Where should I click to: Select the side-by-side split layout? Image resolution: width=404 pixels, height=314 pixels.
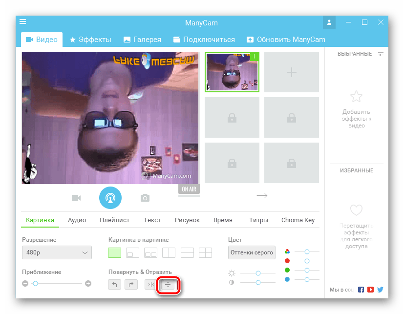(x=169, y=252)
